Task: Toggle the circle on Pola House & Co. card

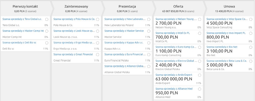Action: 98,19
